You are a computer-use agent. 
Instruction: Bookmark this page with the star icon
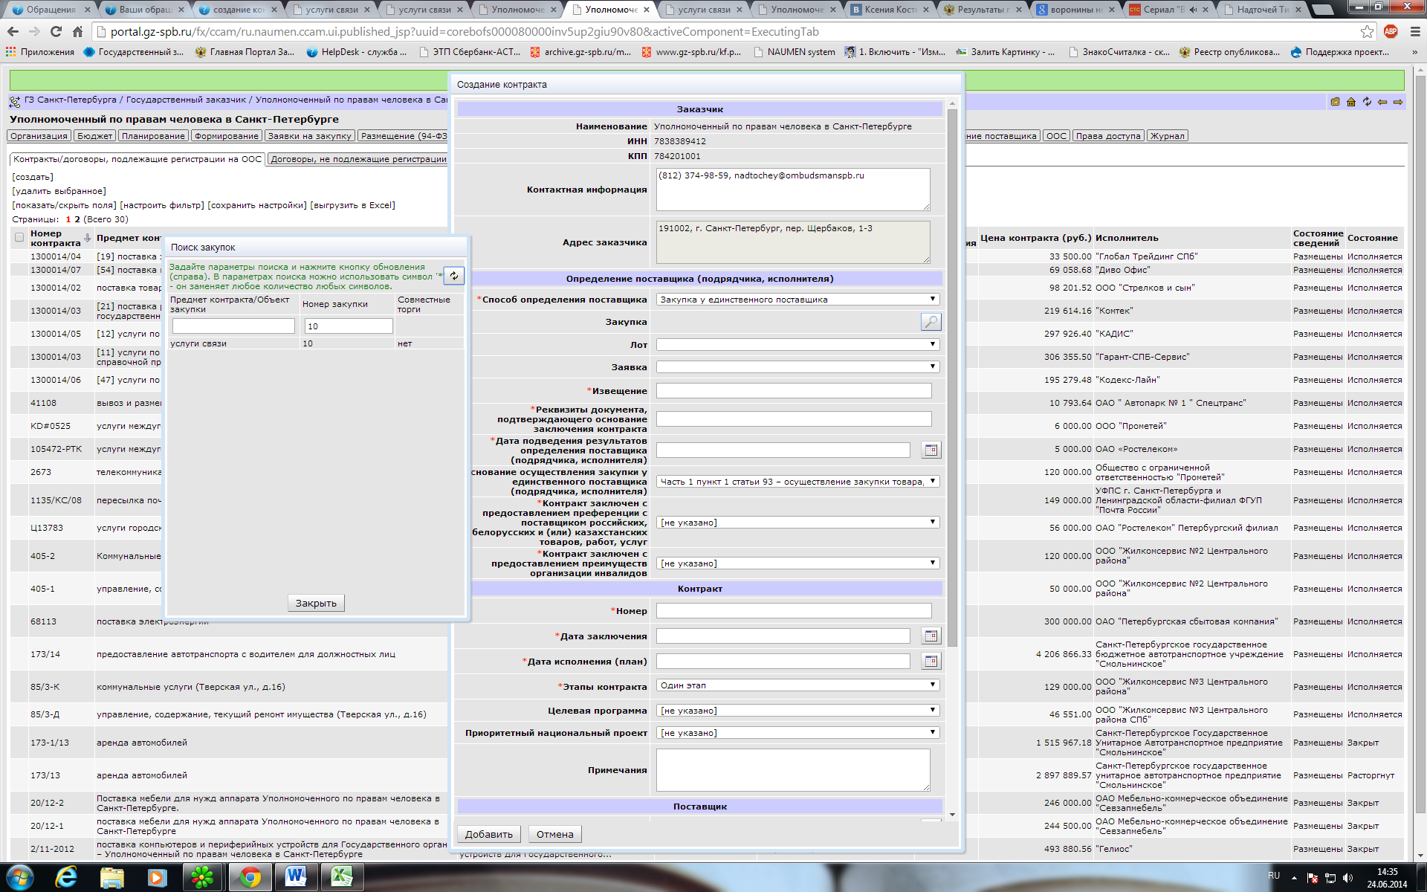click(x=1367, y=31)
